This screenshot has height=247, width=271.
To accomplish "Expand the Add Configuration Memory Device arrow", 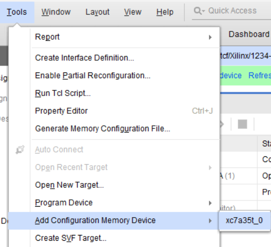I will [210, 221].
